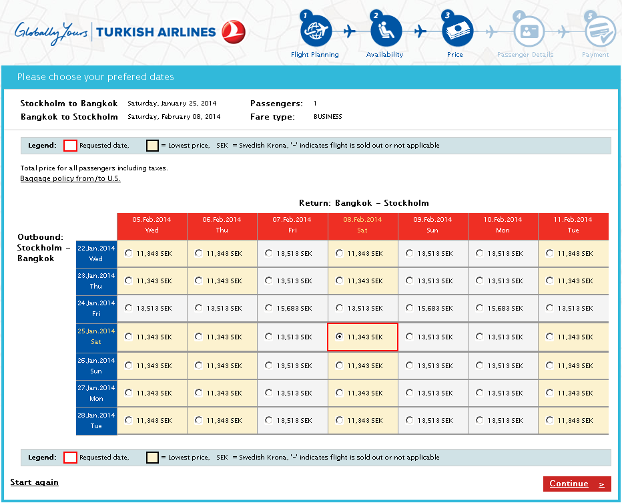622x503 pixels.
Task: Click the Availability step label
Action: [385, 55]
